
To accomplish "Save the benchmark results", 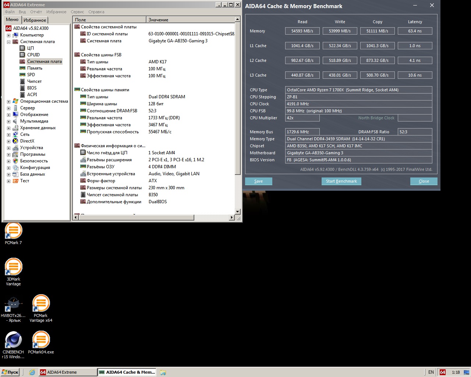I will coord(259,181).
